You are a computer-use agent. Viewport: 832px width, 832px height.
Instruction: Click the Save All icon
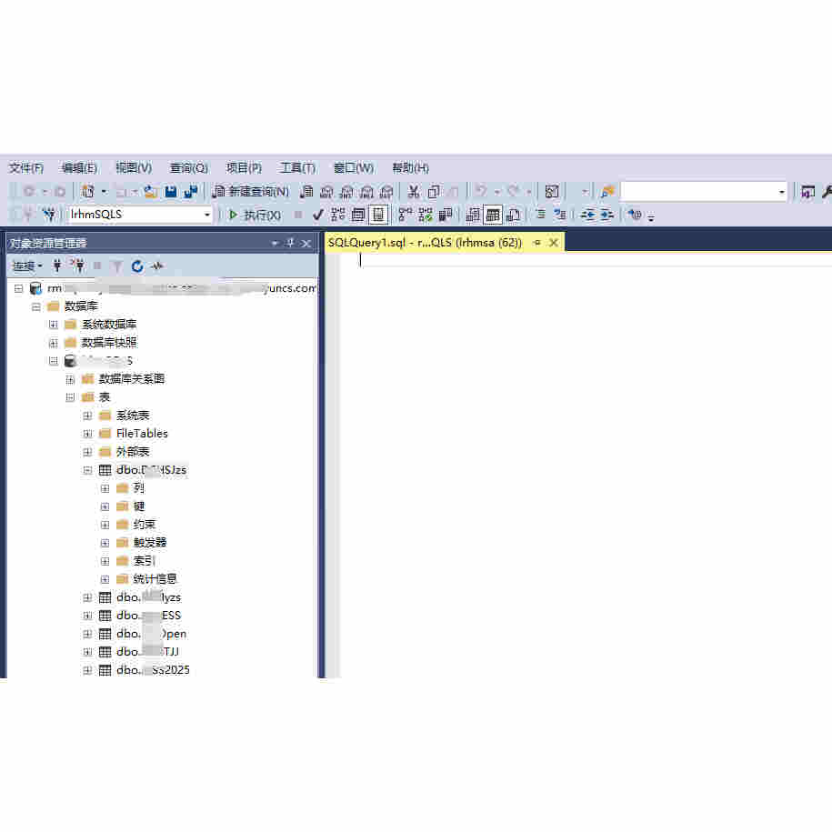pos(190,192)
